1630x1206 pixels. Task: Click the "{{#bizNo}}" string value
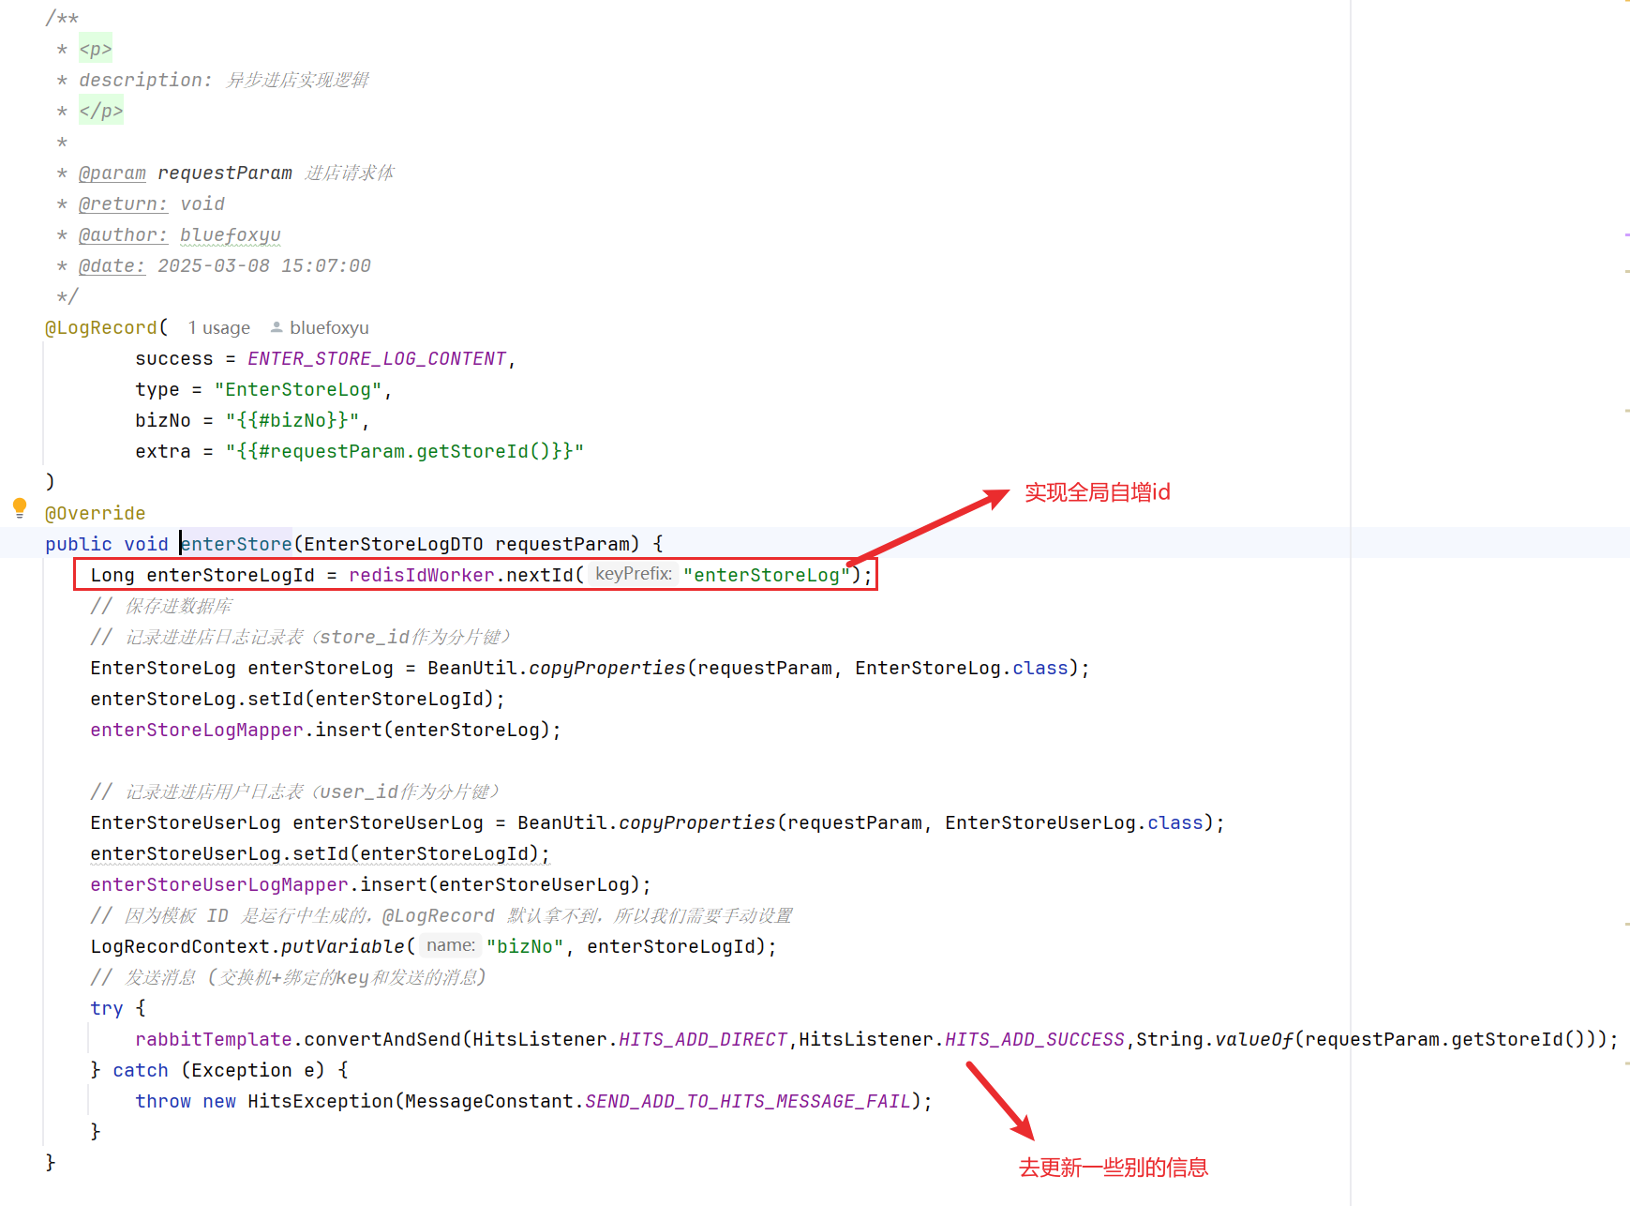coord(292,420)
